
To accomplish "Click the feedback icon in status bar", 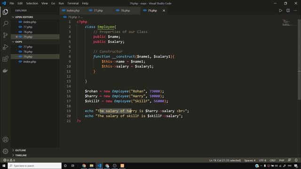I will [x=289, y=160].
